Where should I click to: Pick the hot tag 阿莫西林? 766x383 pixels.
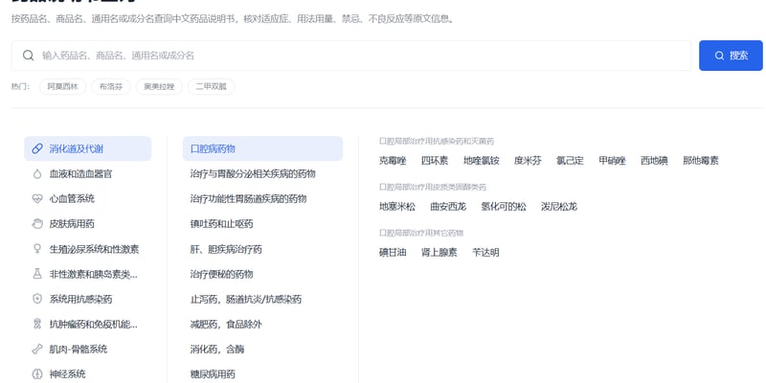[x=62, y=87]
